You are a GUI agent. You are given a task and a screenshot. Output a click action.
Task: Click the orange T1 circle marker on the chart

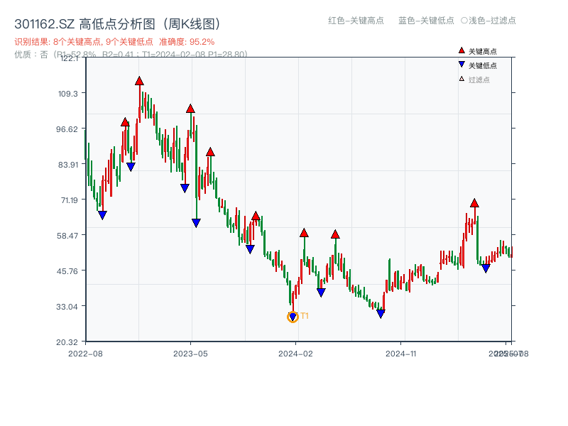292,317
